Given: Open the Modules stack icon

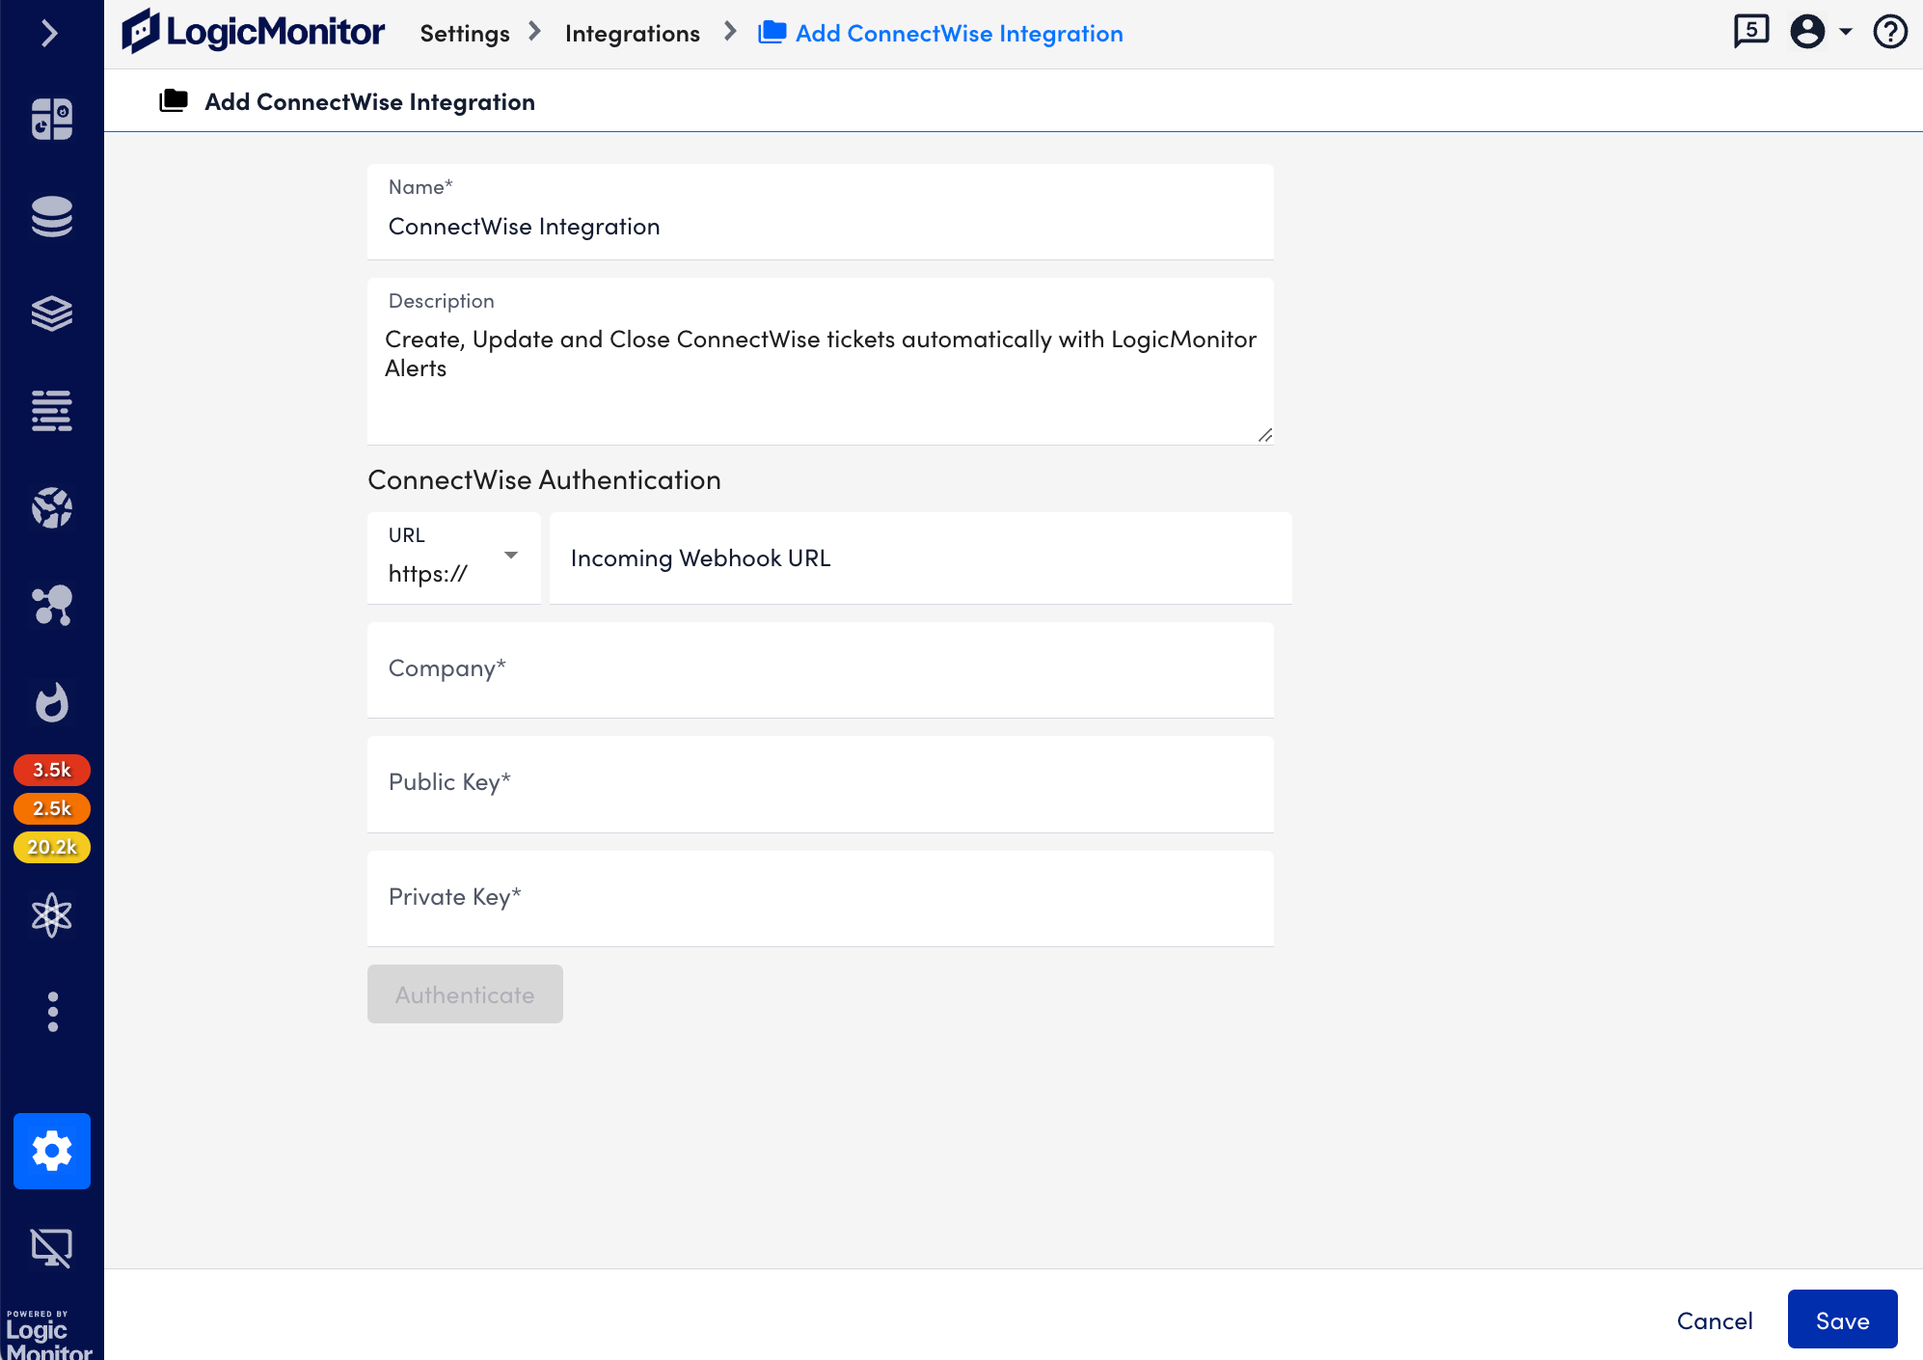Looking at the screenshot, I should [52, 313].
